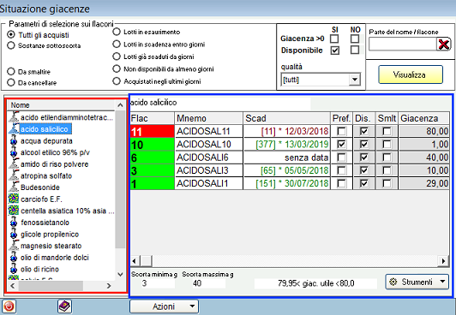Uncheck Disponibile SI checkbox

coord(335,51)
